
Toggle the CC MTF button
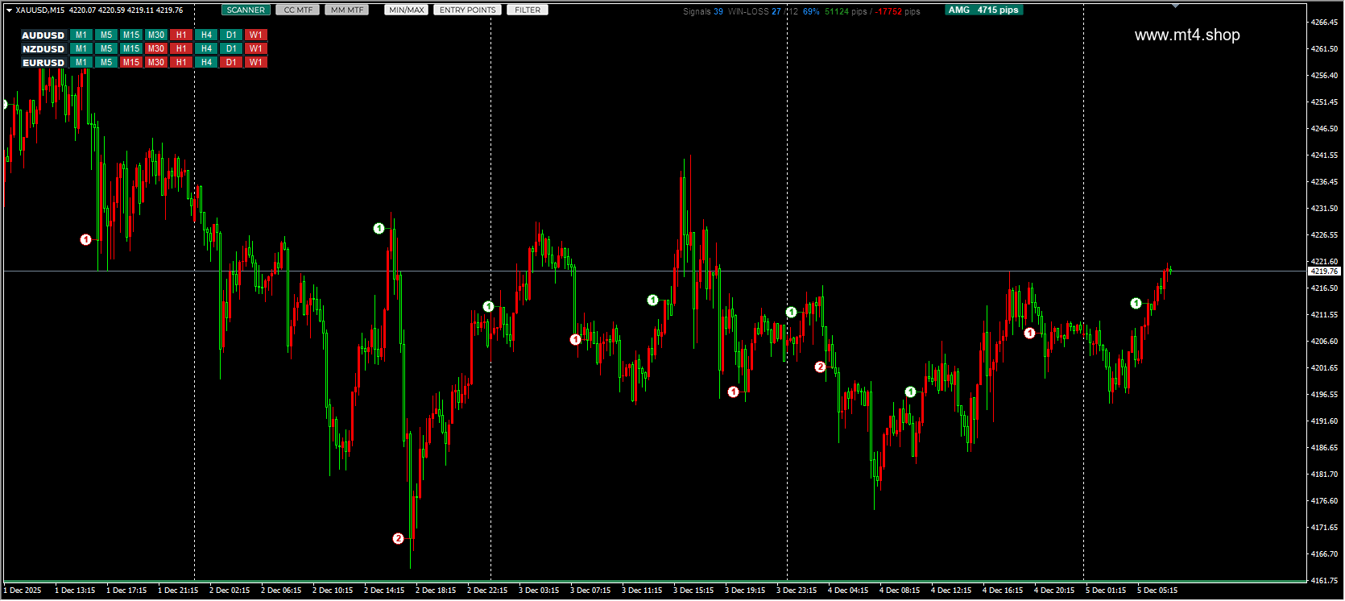(298, 10)
